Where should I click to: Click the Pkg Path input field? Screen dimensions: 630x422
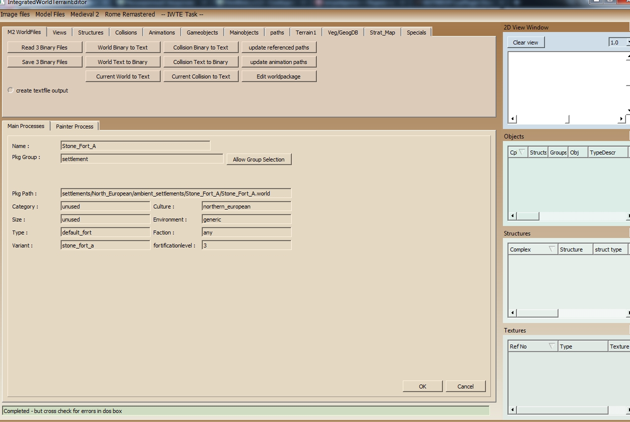coord(176,193)
